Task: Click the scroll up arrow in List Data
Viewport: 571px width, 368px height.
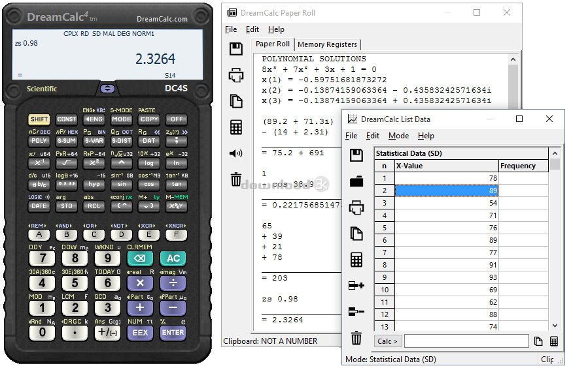Action: pyautogui.click(x=555, y=153)
